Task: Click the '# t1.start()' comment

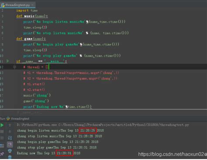Action: pyautogui.click(x=34, y=84)
